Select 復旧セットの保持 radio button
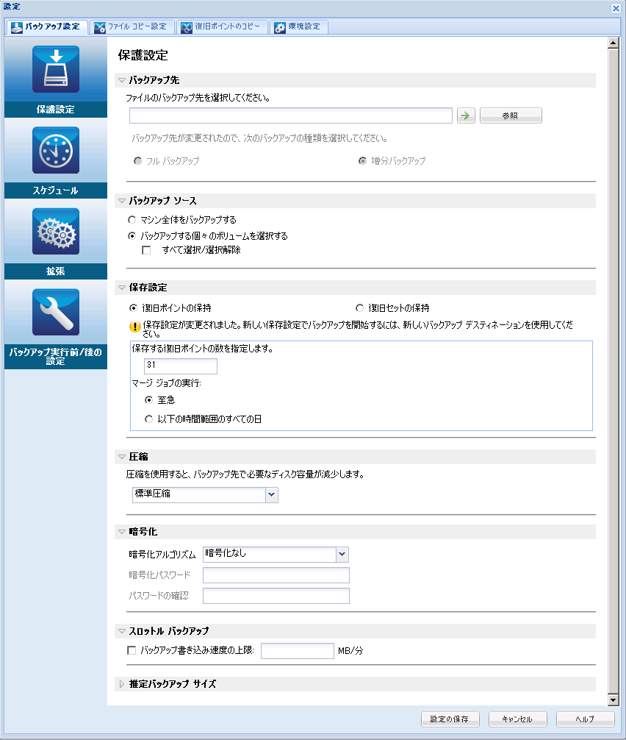 click(359, 307)
